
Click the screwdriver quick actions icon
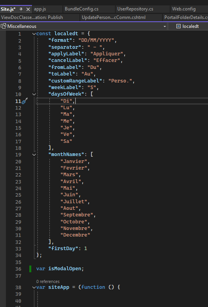tap(25, 101)
